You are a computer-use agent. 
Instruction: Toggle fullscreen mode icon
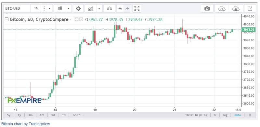pos(137,8)
